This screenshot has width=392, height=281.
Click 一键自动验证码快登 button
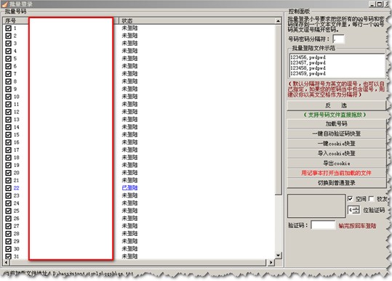(336, 134)
